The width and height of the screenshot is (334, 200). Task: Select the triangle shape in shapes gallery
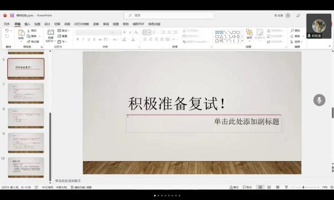221,36
